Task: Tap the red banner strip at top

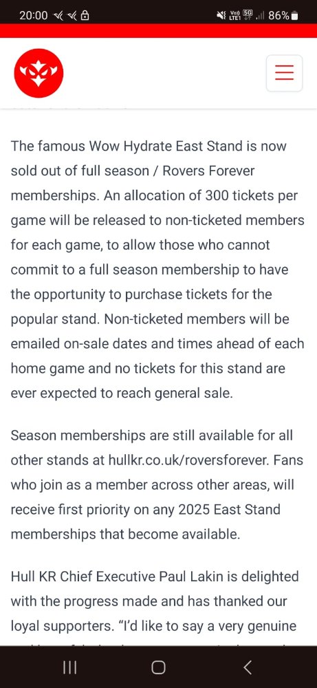Action: (158, 31)
